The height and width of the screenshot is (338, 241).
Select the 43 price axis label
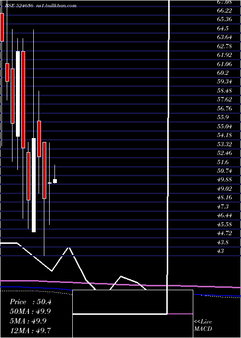(x=221, y=251)
